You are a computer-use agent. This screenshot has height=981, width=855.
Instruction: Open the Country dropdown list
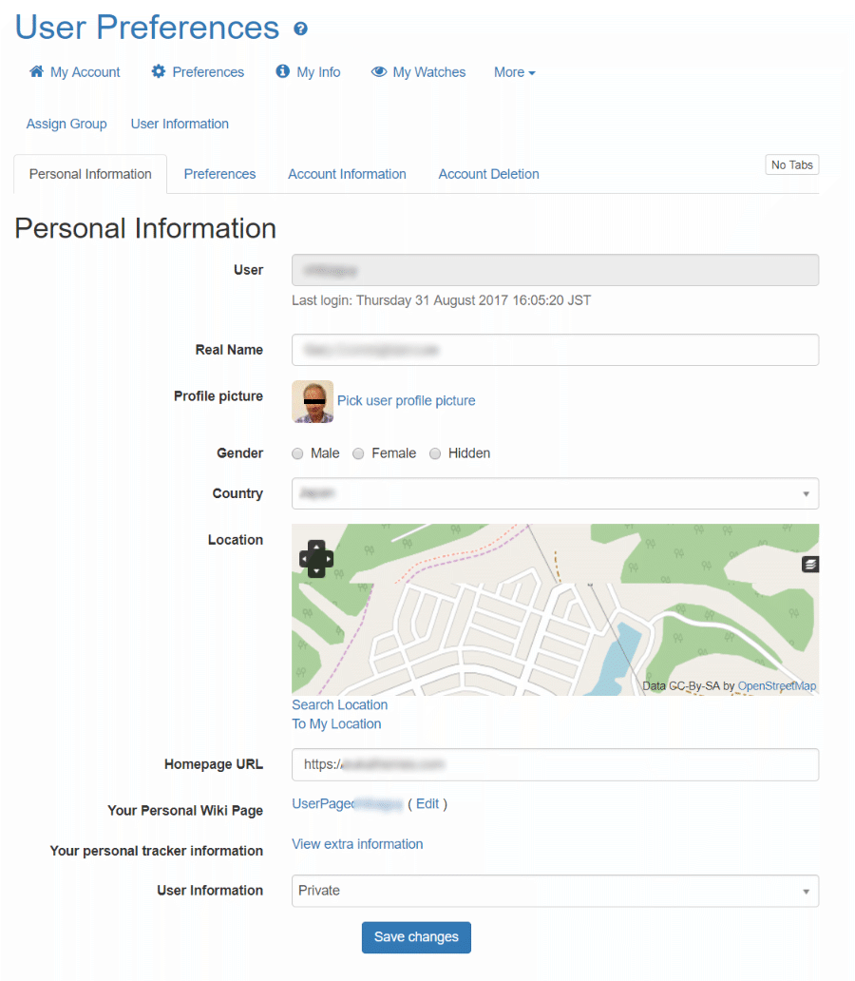556,493
